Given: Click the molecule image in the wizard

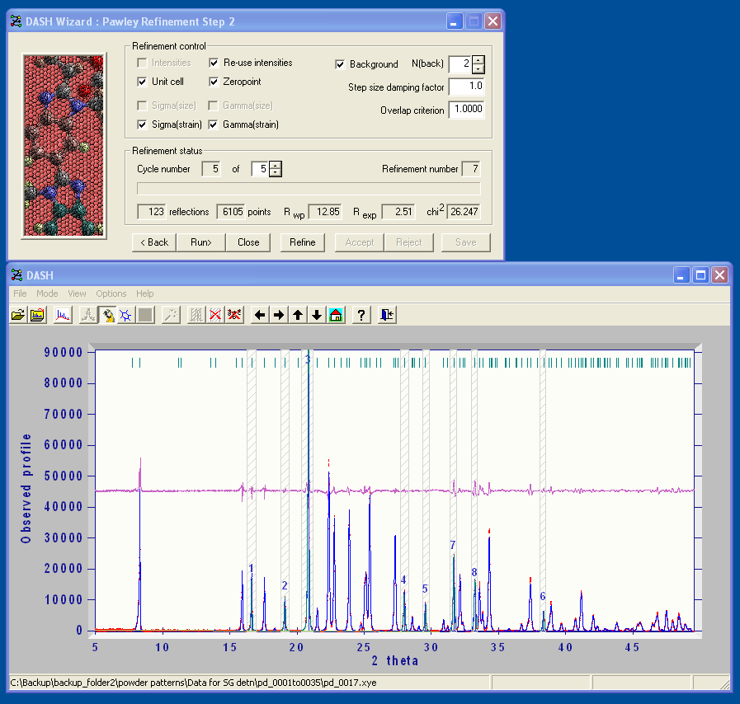Looking at the screenshot, I should coord(64,146).
